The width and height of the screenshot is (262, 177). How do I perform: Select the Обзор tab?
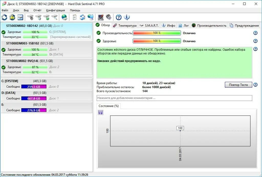click(x=103, y=25)
